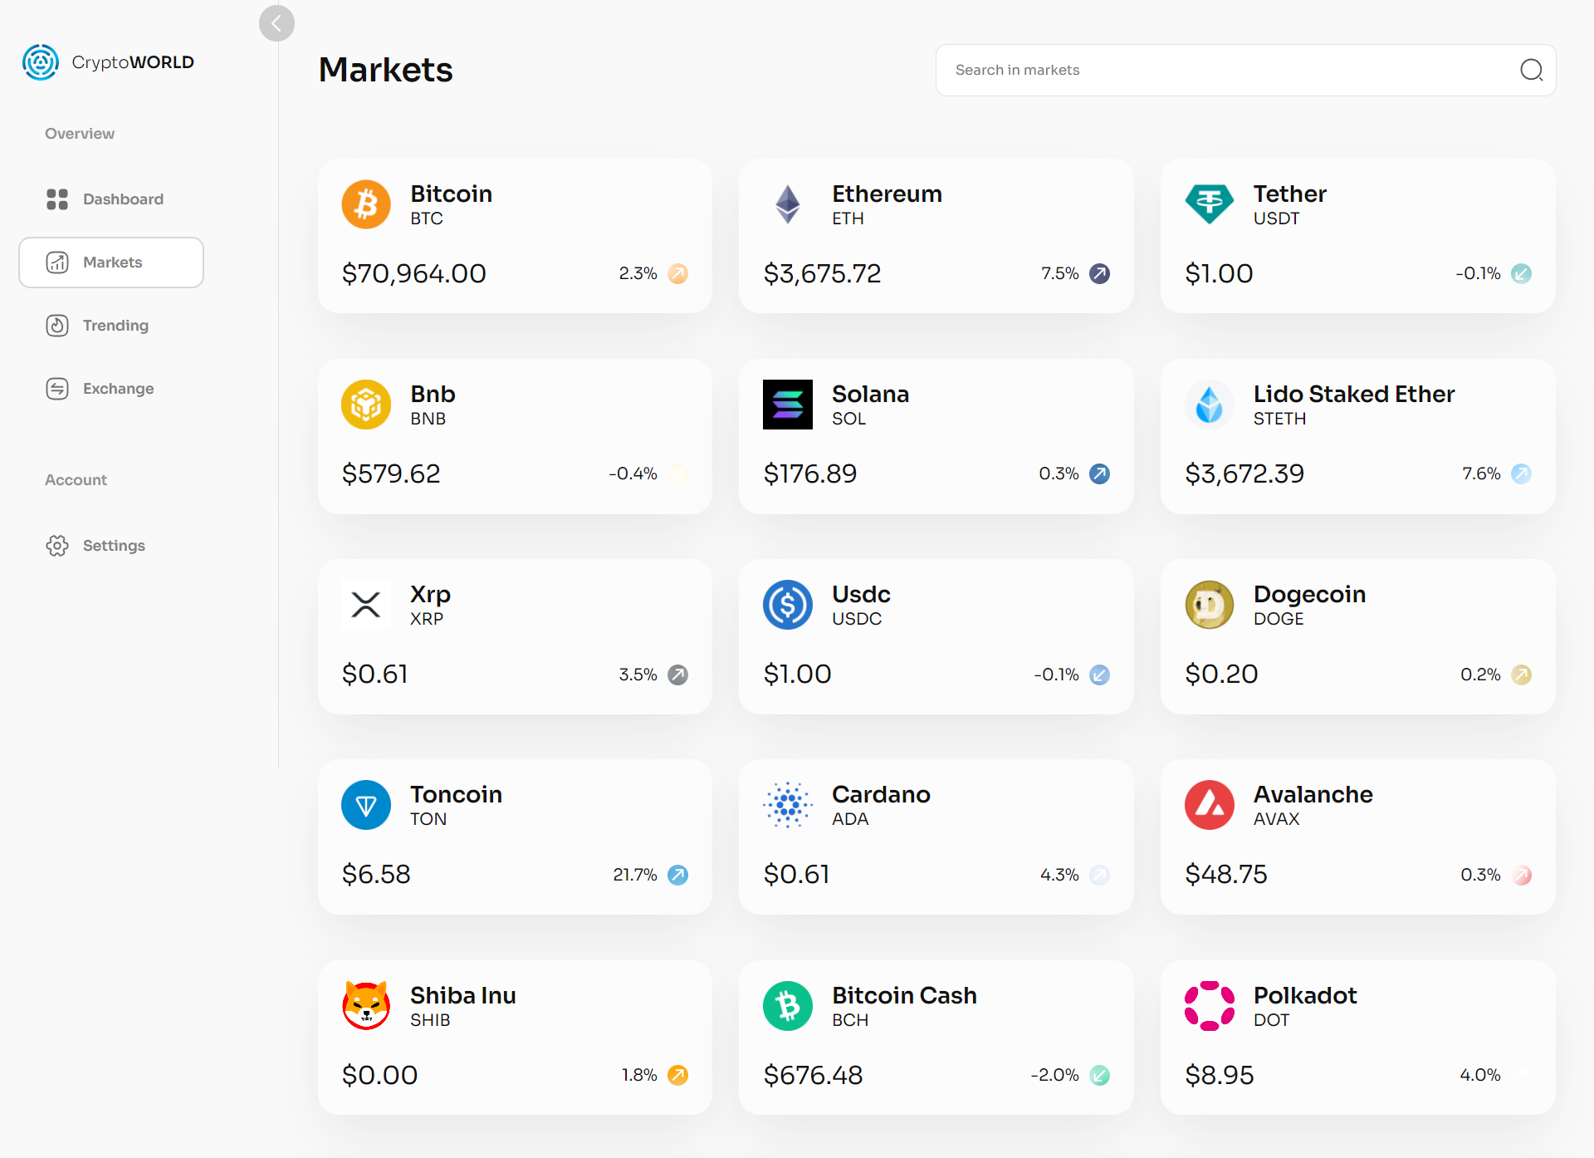Click the Tether logo icon
Image resolution: width=1594 pixels, height=1158 pixels.
pos(1210,204)
